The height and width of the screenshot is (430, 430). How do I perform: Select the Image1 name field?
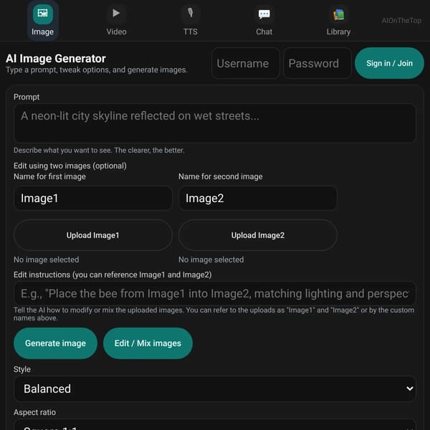click(93, 199)
